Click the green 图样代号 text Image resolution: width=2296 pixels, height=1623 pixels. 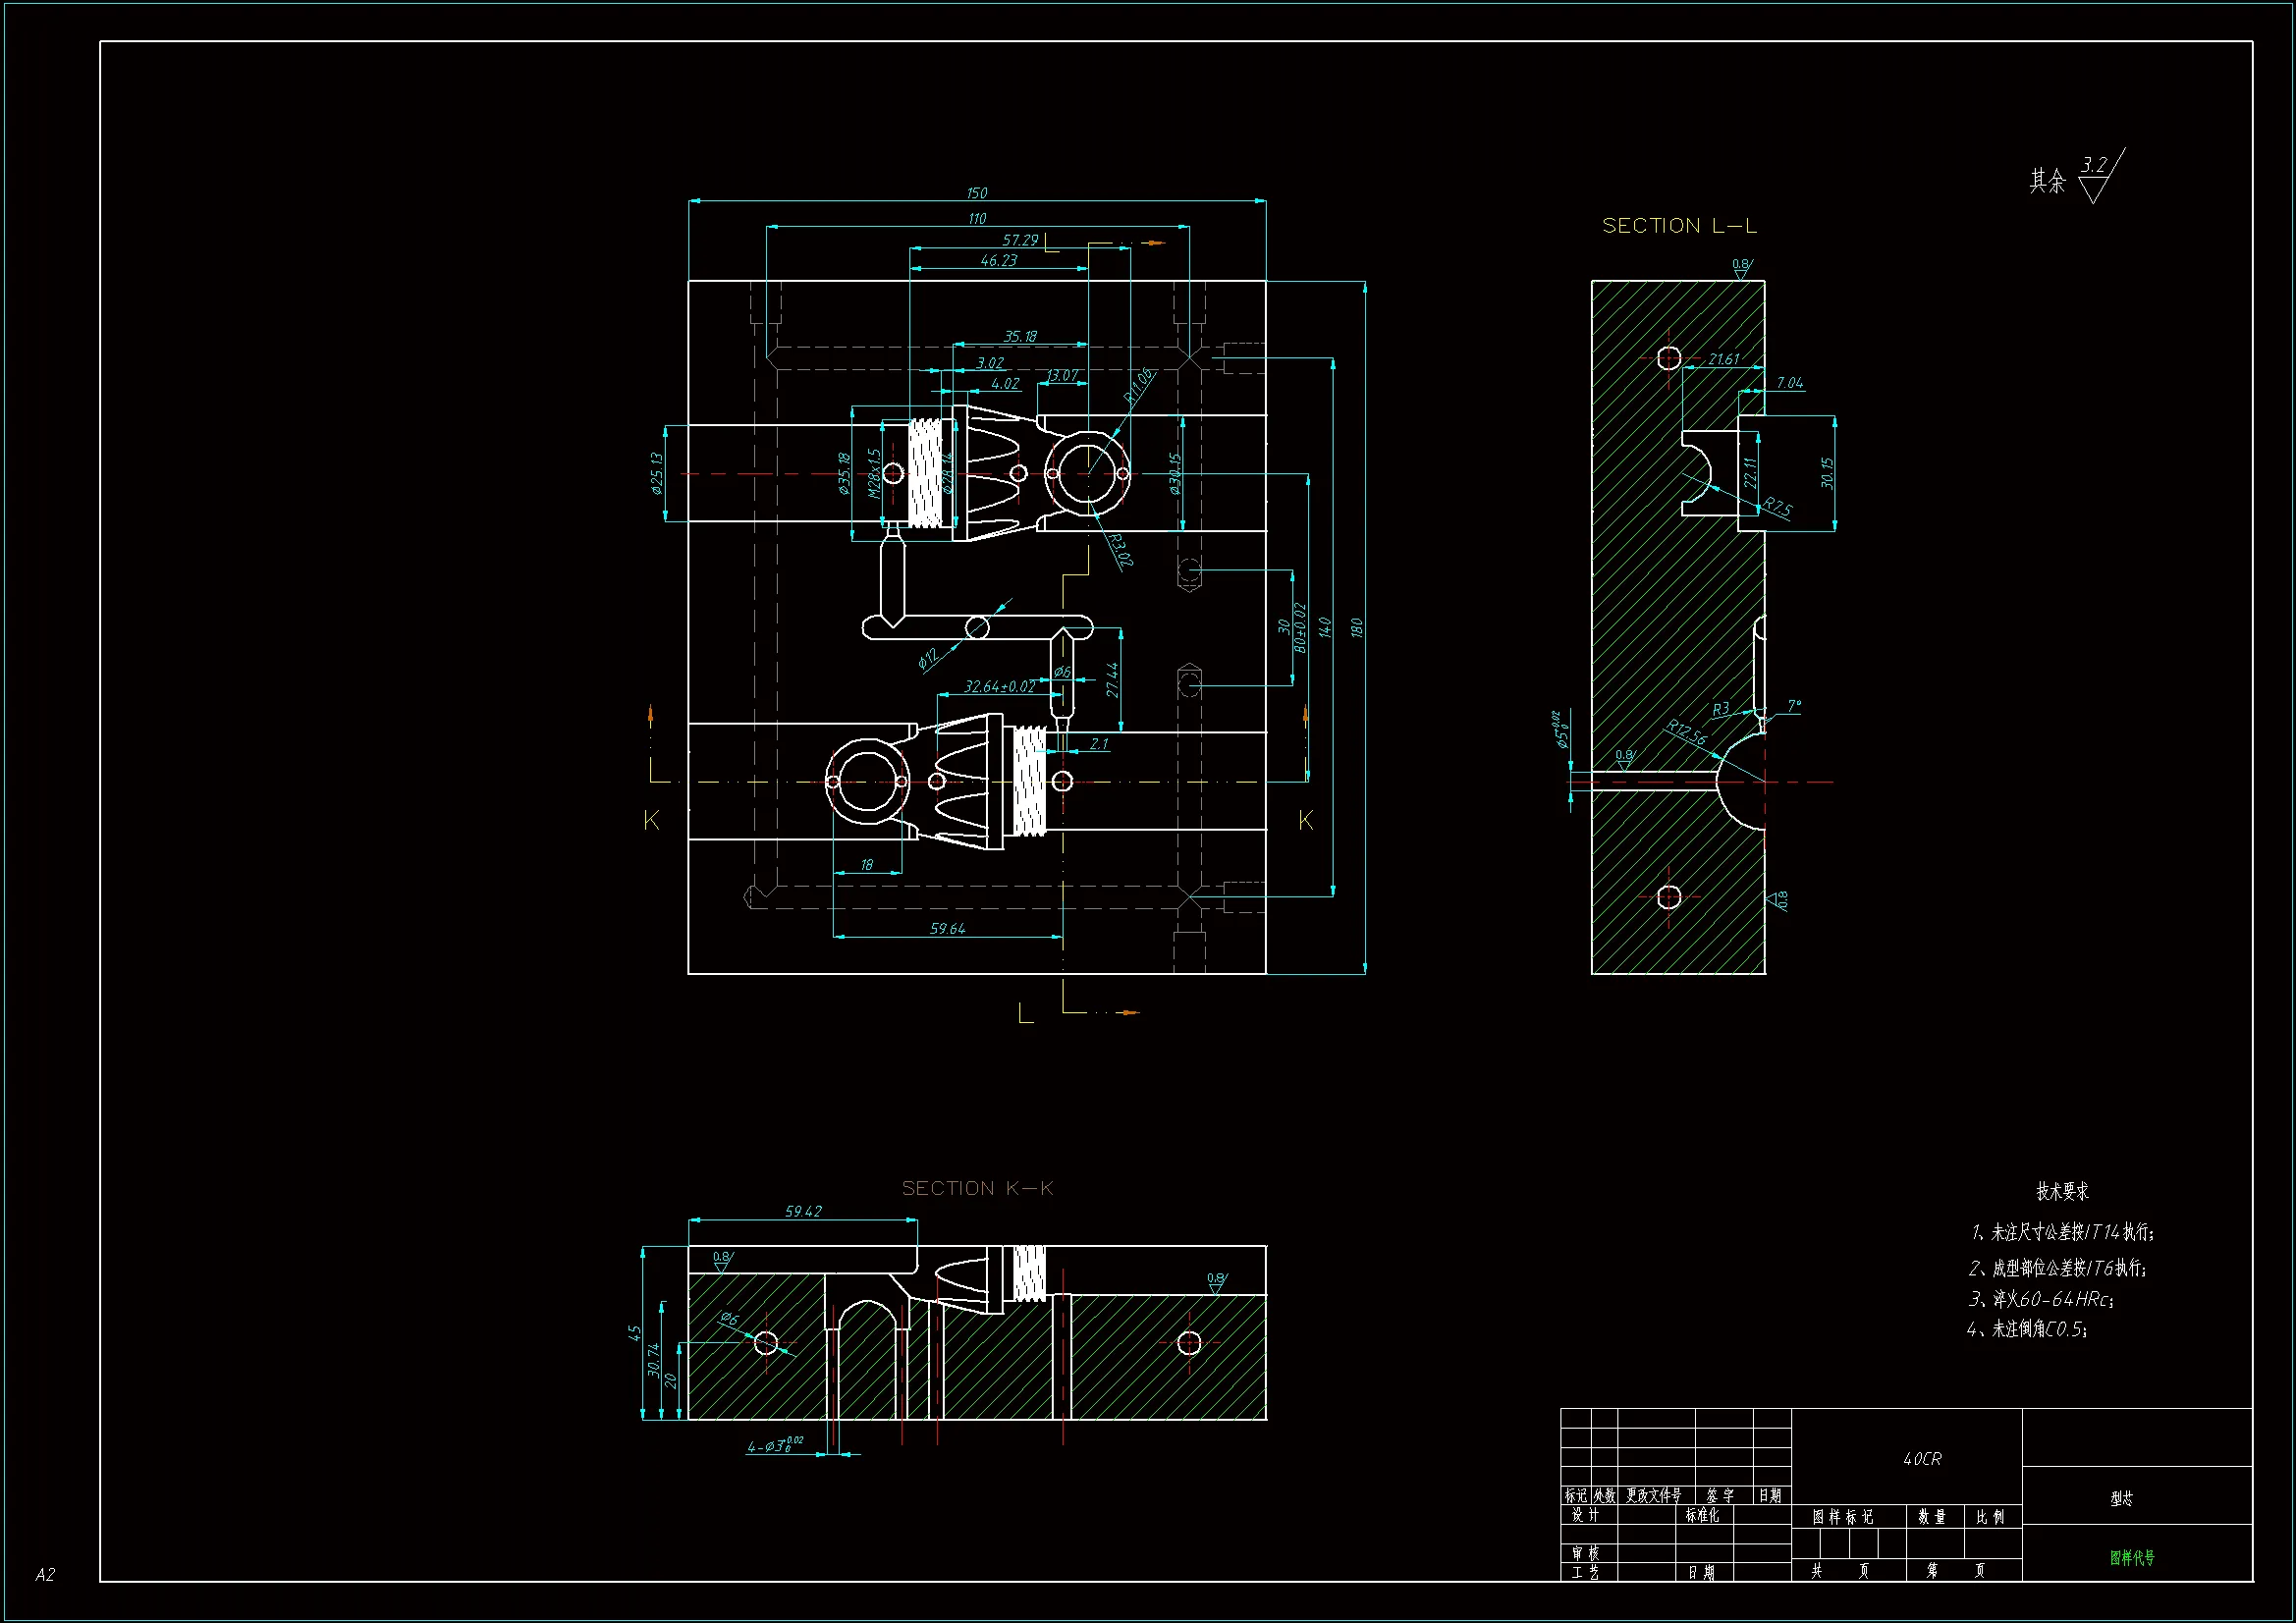[2132, 1557]
